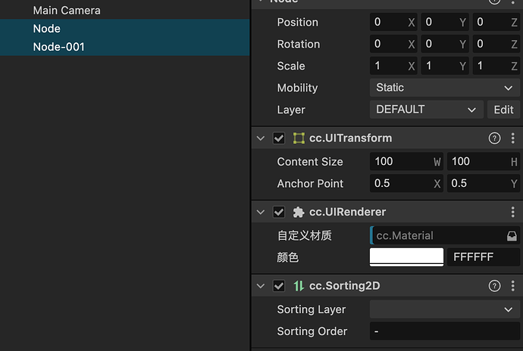
Task: Open the Layer dropdown showing DEFAULT
Action: coord(426,110)
